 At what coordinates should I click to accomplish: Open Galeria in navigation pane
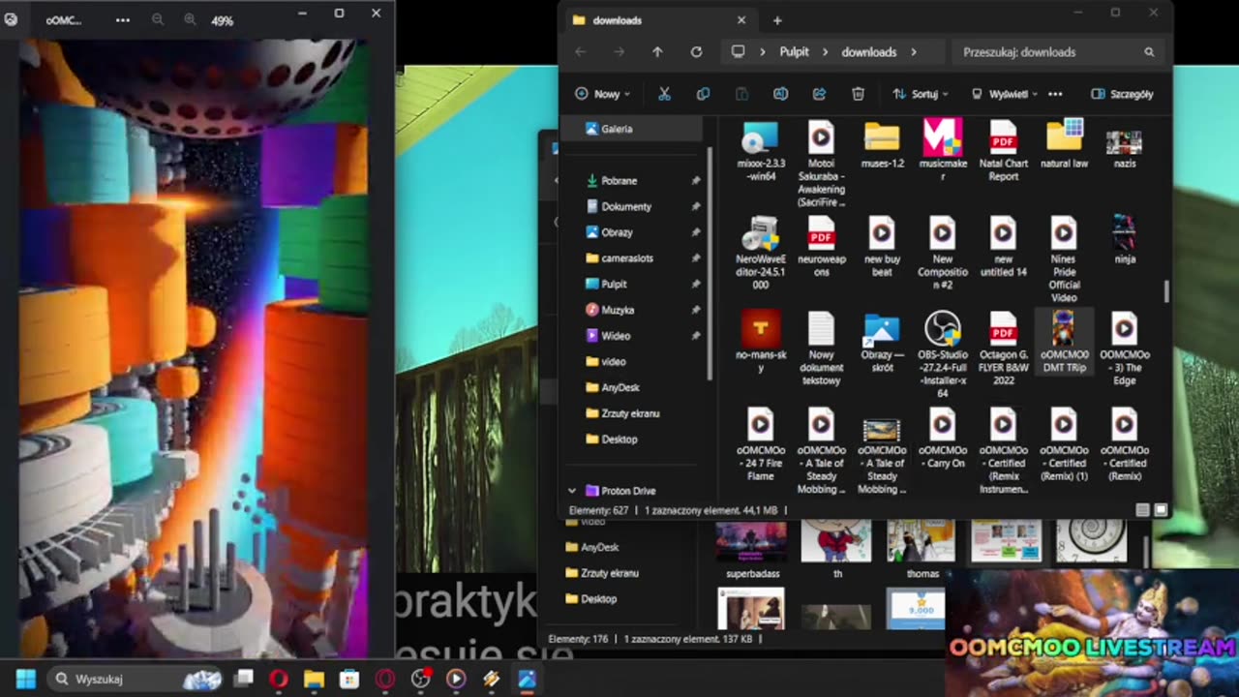[x=633, y=129]
